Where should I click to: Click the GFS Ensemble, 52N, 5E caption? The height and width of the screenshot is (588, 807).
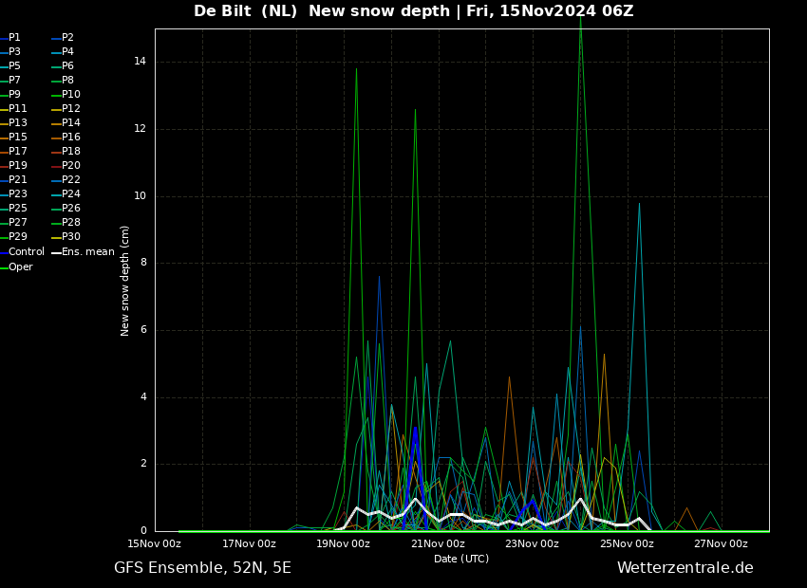point(203,568)
